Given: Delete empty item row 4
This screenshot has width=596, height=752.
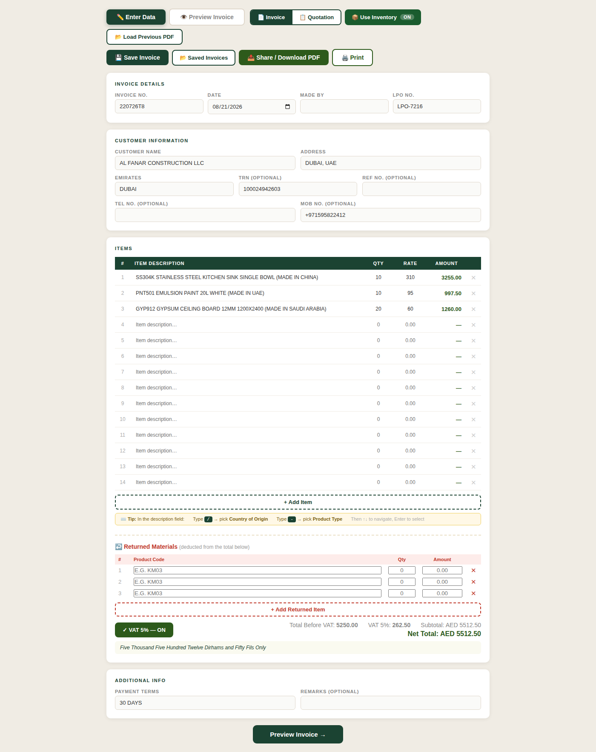Looking at the screenshot, I should click(x=473, y=325).
